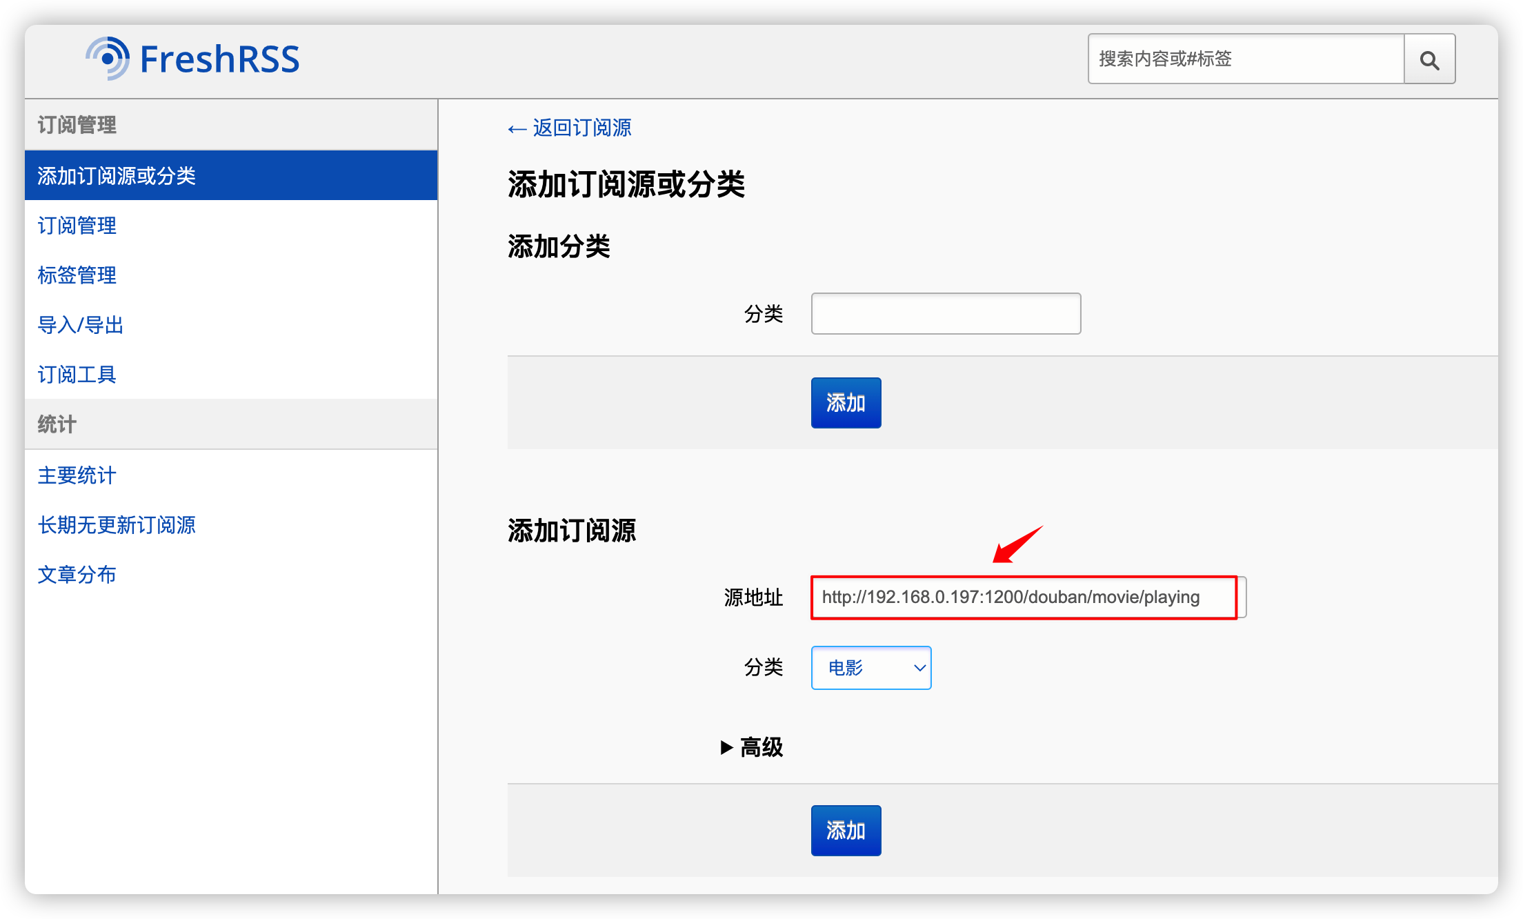Image resolution: width=1523 pixels, height=919 pixels.
Task: Click 返回订阅源 link
Action: pyautogui.click(x=581, y=128)
